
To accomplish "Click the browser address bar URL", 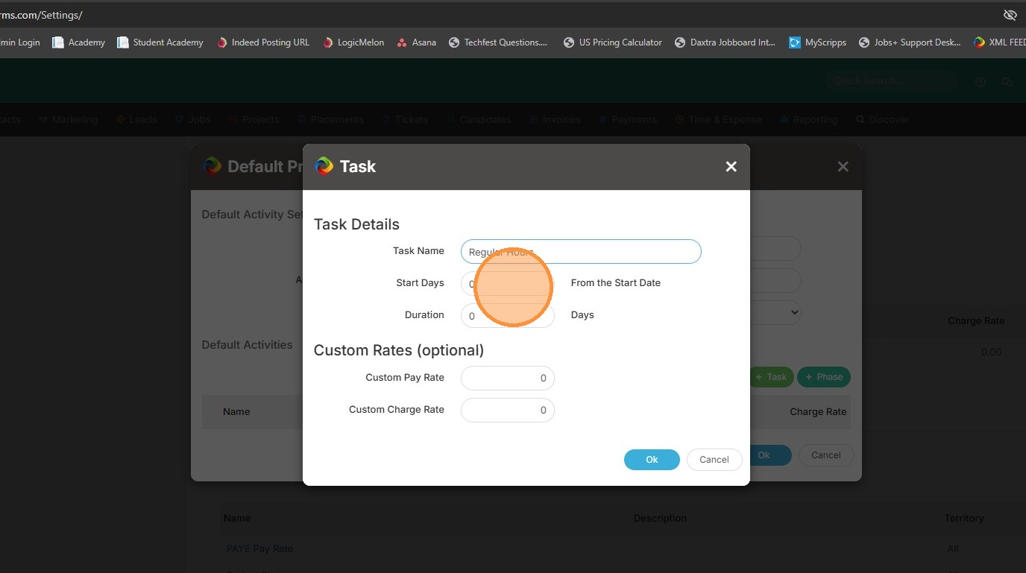I will pyautogui.click(x=41, y=15).
